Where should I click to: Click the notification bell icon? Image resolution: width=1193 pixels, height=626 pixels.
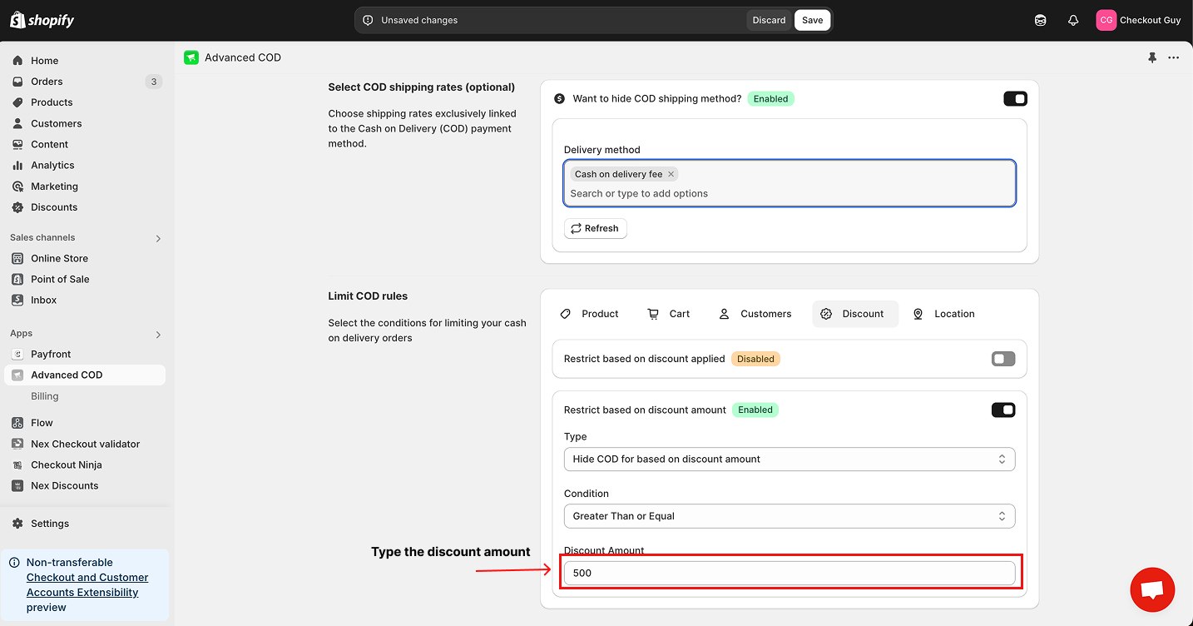pos(1073,20)
